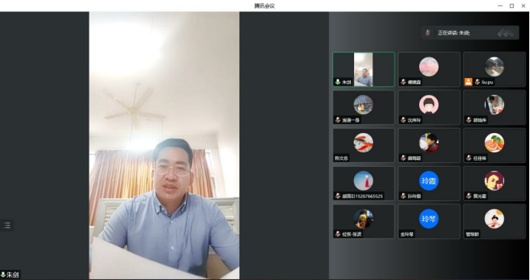
Task: Click muted mic icon under person-at-table photo avatar
Action: [469, 119]
